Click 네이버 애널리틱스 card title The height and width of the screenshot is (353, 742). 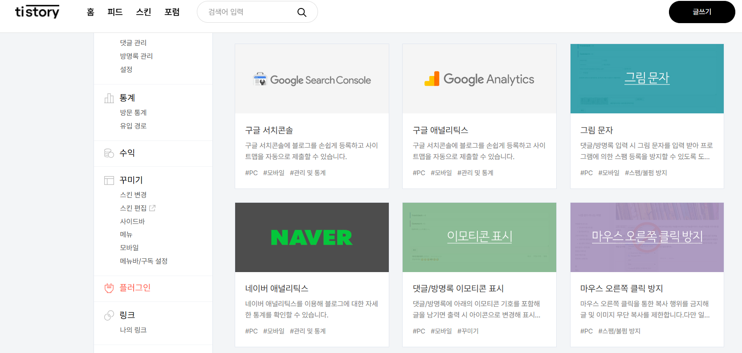click(x=277, y=289)
